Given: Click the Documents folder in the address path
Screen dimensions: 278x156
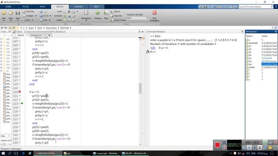Looking at the screenshot, I should click(x=51, y=28).
